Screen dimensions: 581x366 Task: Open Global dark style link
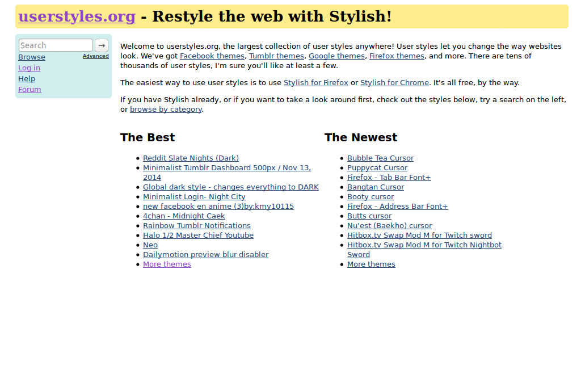click(231, 187)
